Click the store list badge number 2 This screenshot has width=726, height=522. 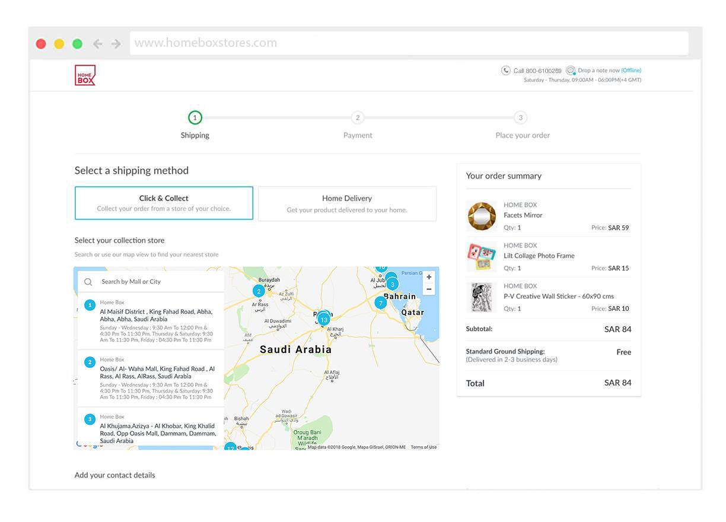pos(90,362)
